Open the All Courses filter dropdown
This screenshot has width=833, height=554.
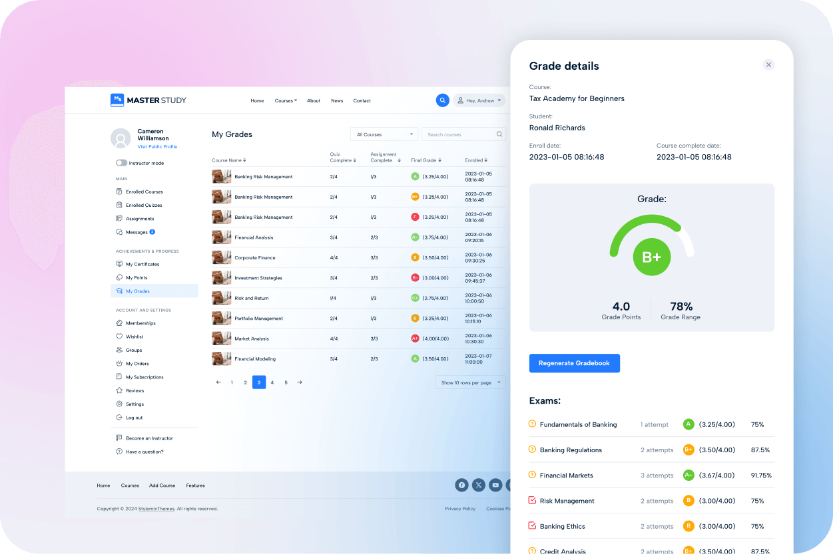click(384, 134)
